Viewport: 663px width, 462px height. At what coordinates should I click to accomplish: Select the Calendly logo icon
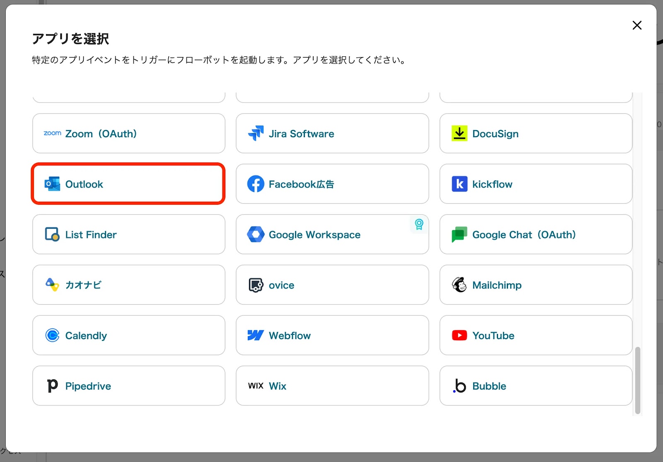(x=52, y=336)
